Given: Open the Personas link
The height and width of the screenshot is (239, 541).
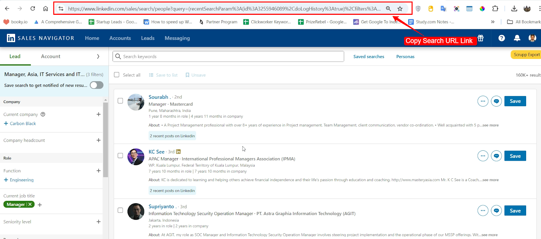Looking at the screenshot, I should (405, 57).
